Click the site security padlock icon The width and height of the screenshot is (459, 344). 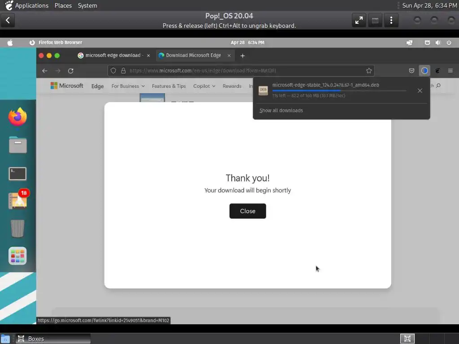click(x=123, y=70)
